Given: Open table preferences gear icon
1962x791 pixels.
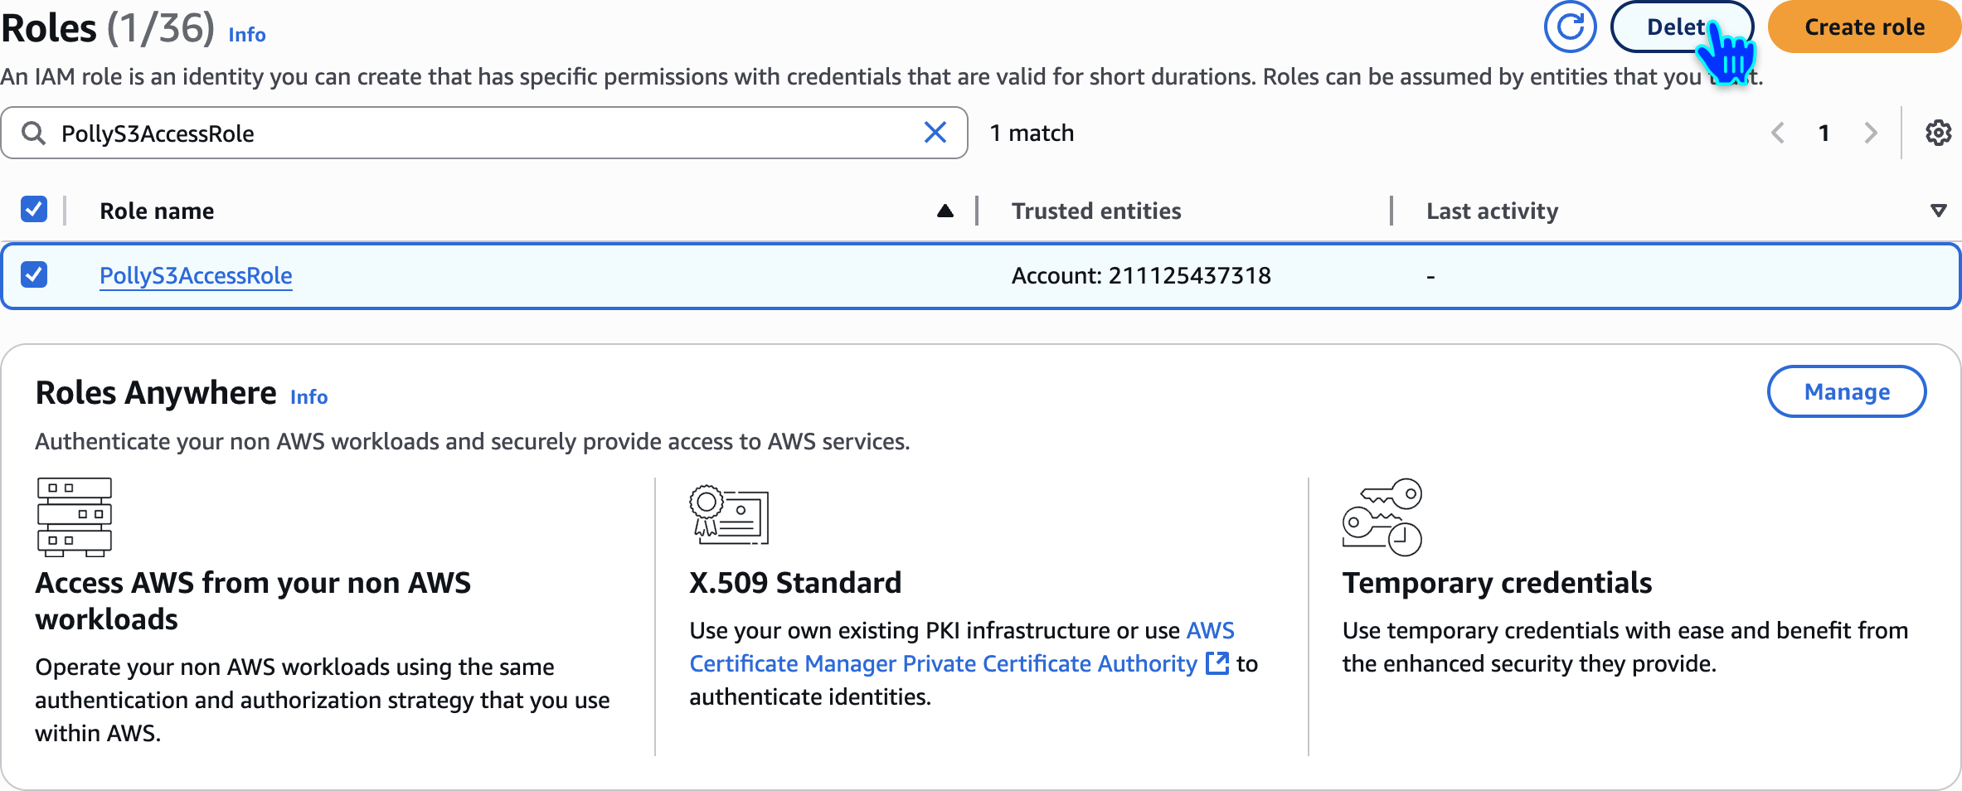Looking at the screenshot, I should pos(1938,133).
